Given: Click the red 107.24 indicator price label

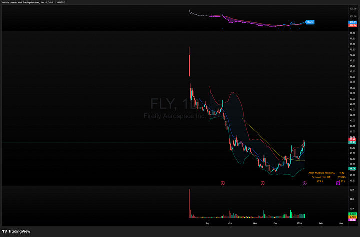Looking at the screenshot, I should (353, 25).
